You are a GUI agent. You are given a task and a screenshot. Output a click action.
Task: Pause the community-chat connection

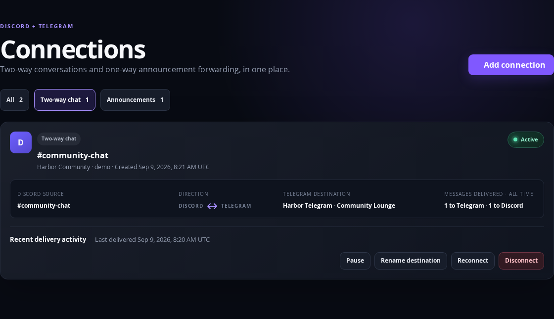[355, 261]
